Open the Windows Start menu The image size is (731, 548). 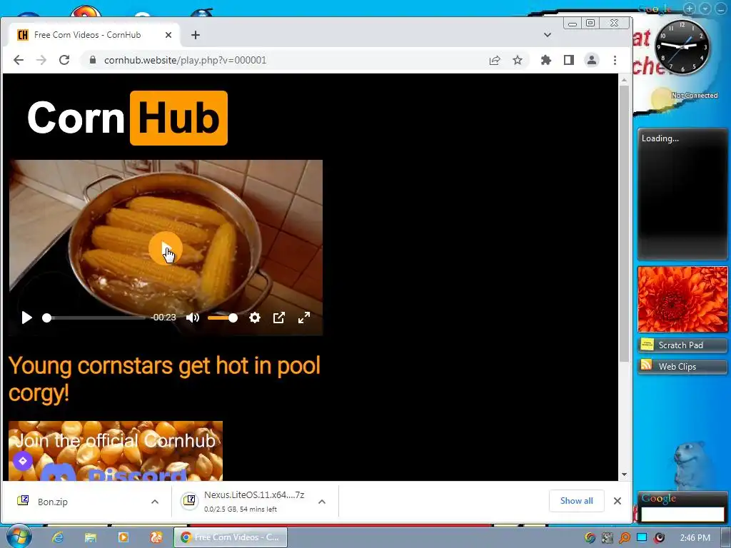tap(19, 537)
